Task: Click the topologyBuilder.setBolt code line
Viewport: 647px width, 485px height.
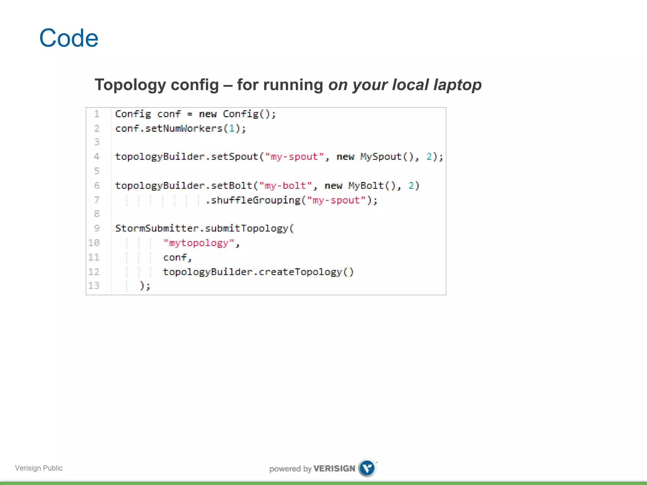Action: 267,186
